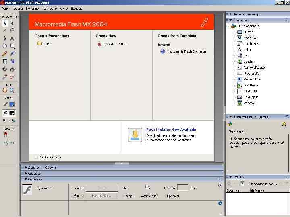Expand the Справка panel
The width and height of the screenshot is (290, 217).
(26, 174)
